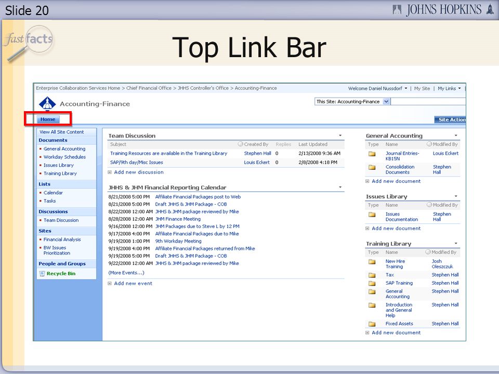499x374 pixels.
Task: Expand the Financial Reporting Calendar web part menu
Action: (x=340, y=187)
